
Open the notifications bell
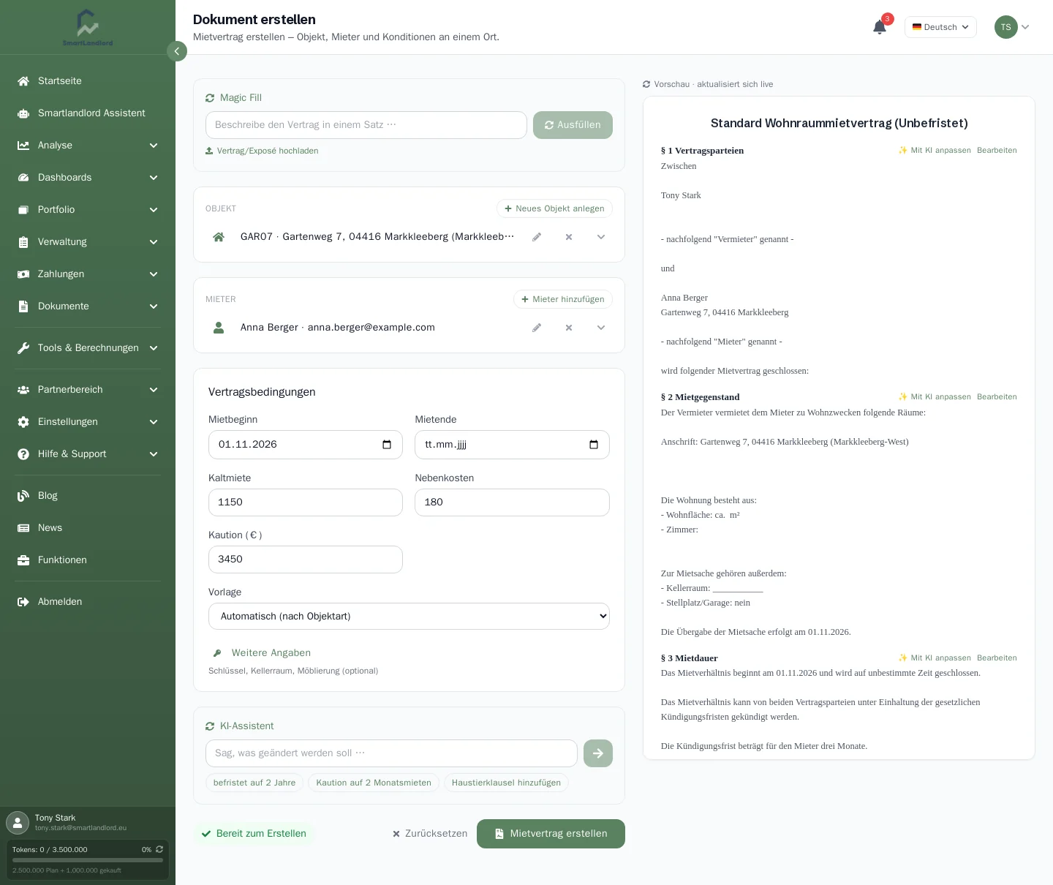(880, 27)
